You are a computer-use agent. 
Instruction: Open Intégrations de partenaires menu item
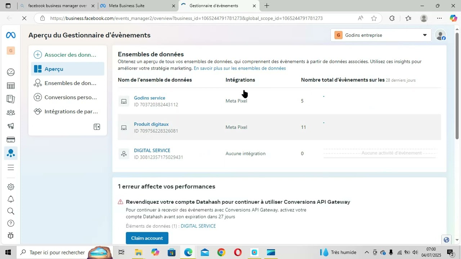coord(68,112)
